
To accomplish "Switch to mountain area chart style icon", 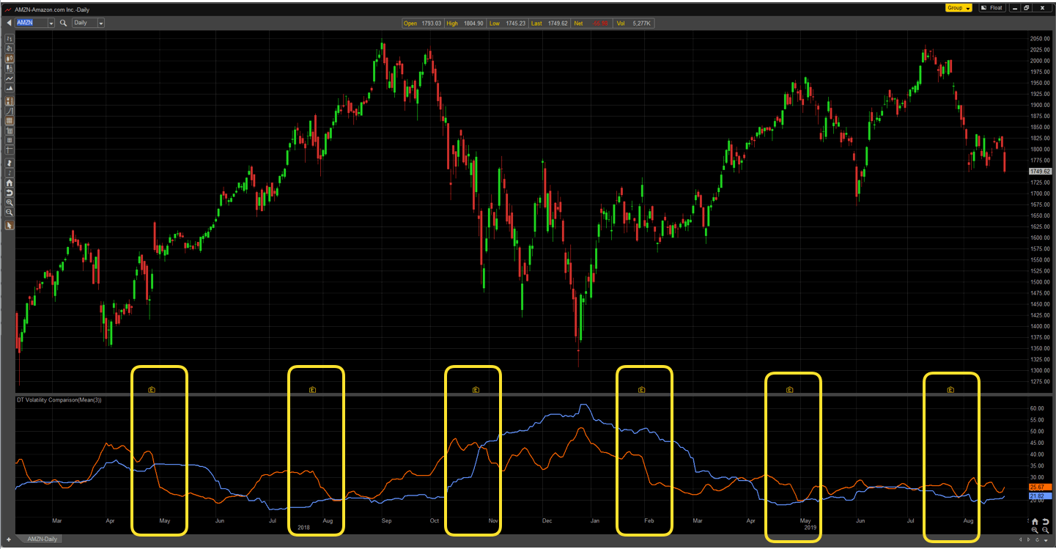I will tap(10, 88).
